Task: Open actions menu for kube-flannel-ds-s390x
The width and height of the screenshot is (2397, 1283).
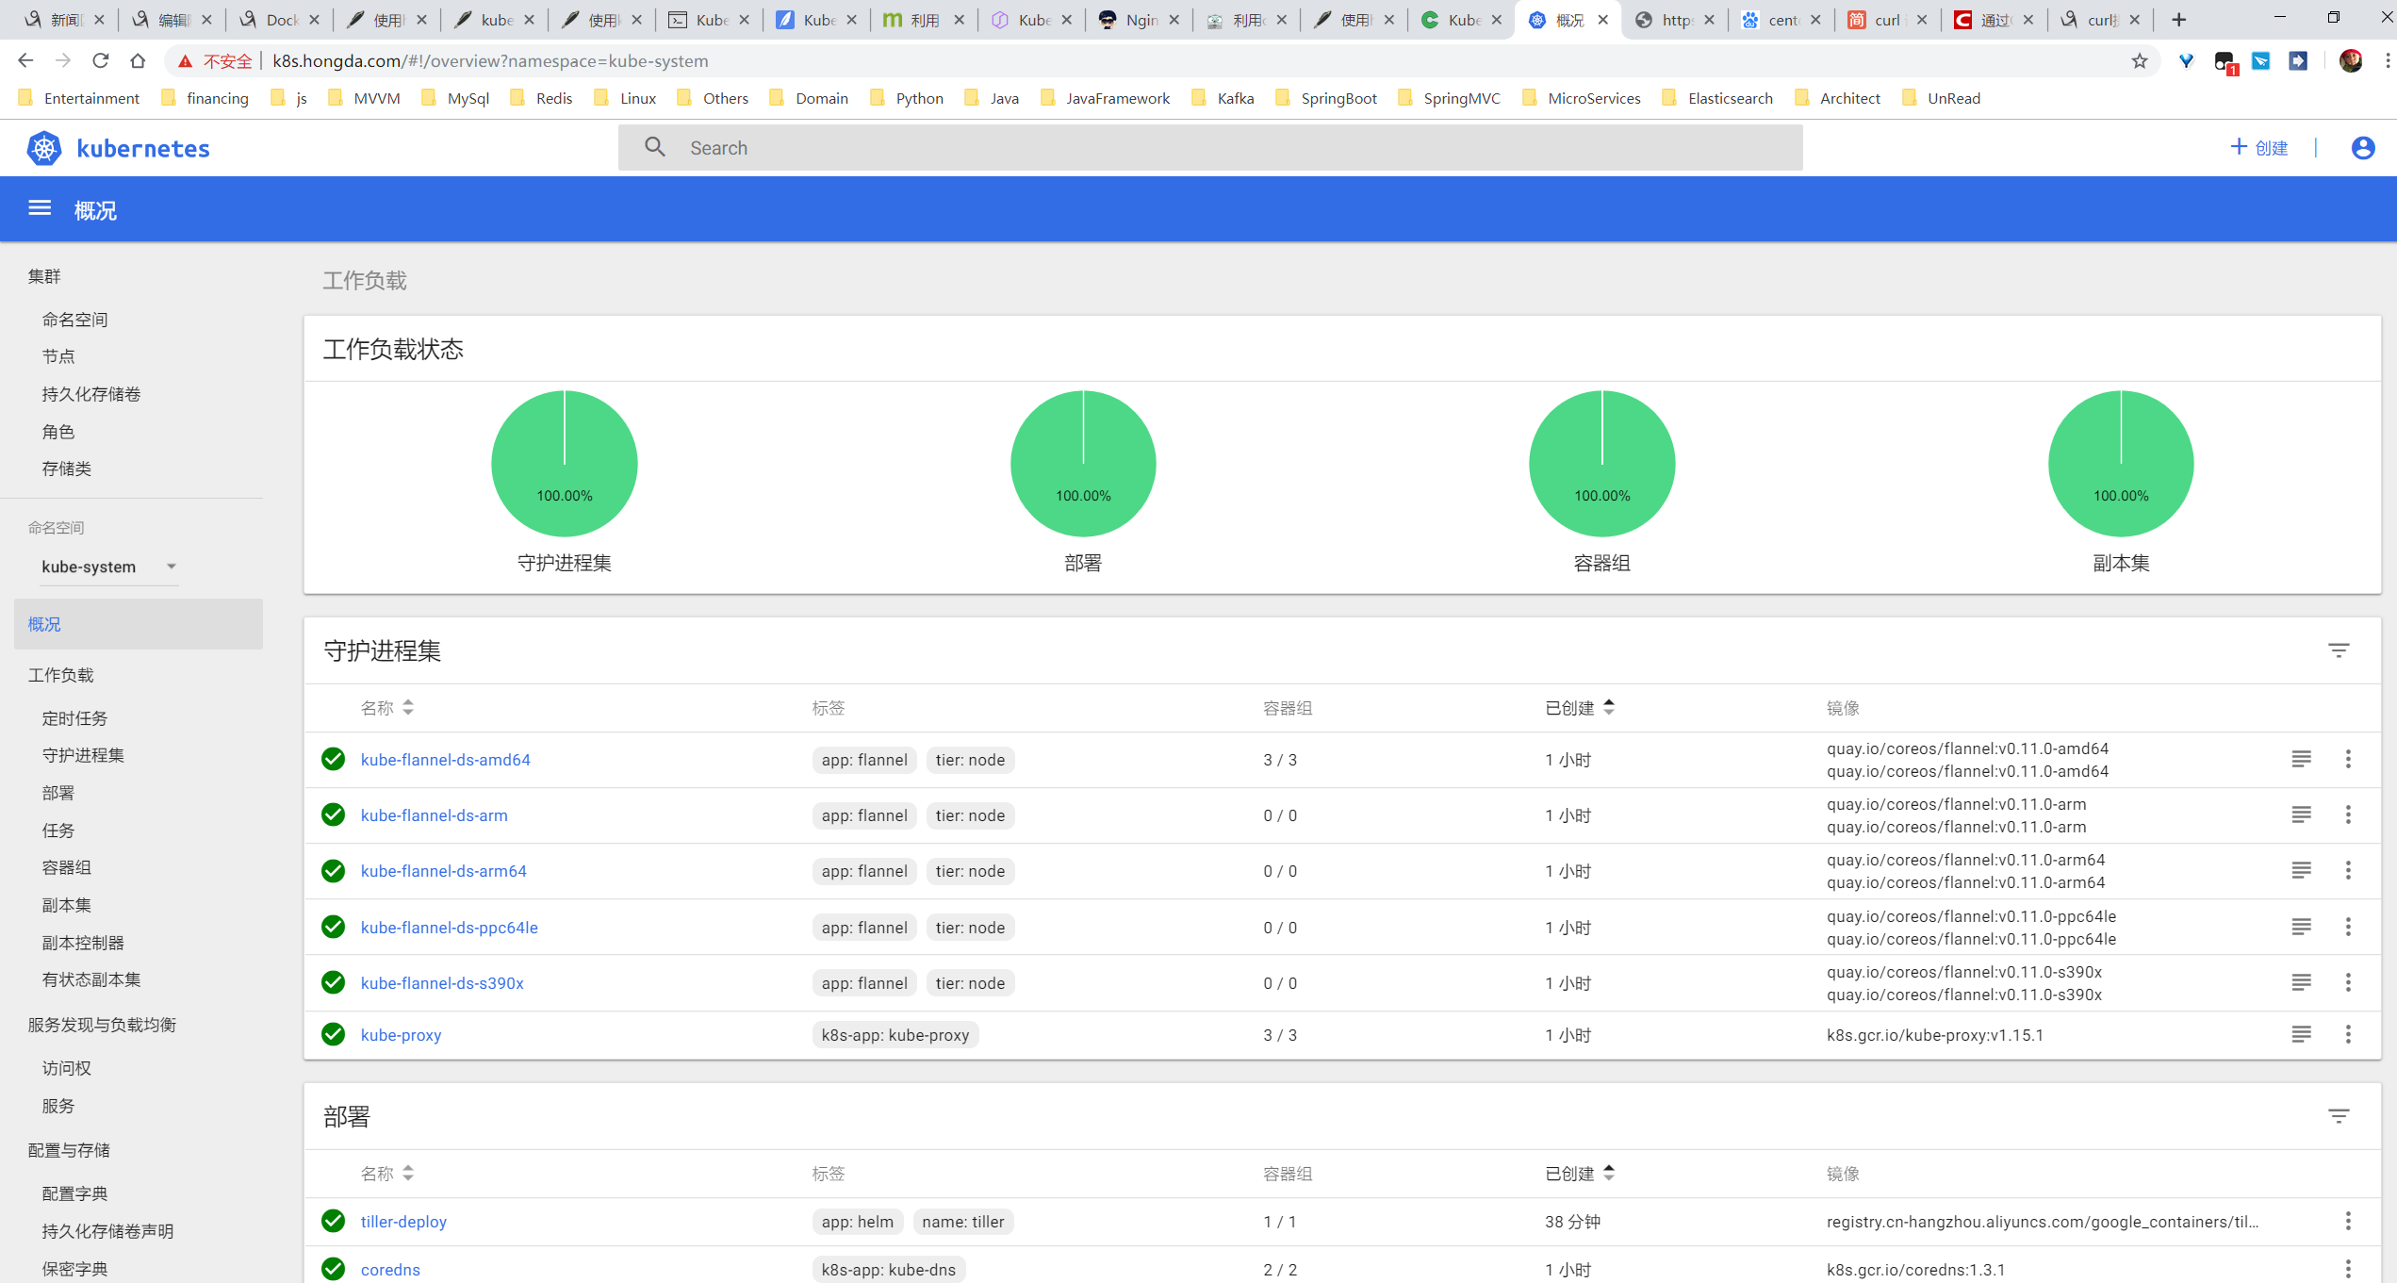Action: tap(2348, 982)
